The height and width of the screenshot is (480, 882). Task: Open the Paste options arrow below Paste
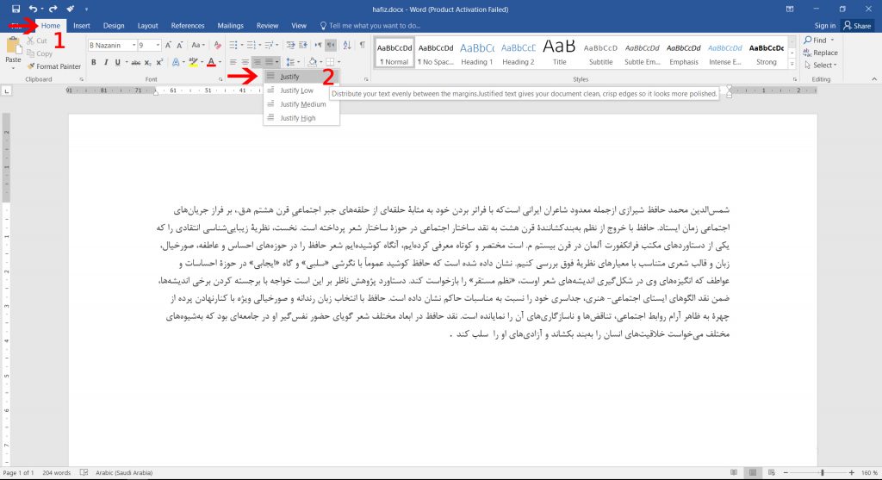click(x=13, y=68)
